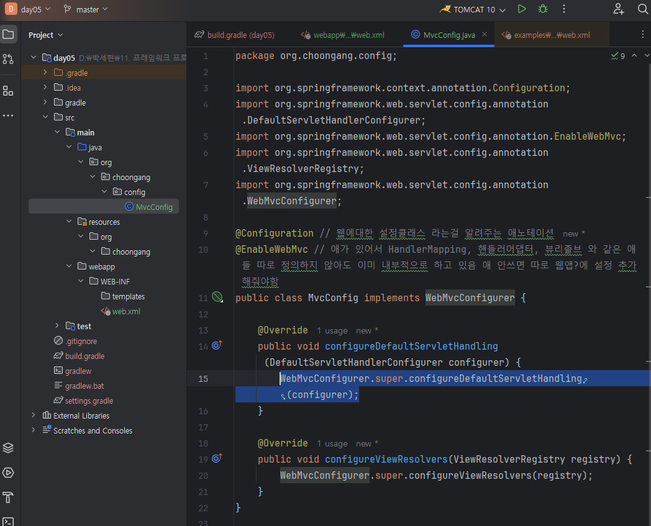Open the Build hammer tool window
The width and height of the screenshot is (651, 526).
8,497
